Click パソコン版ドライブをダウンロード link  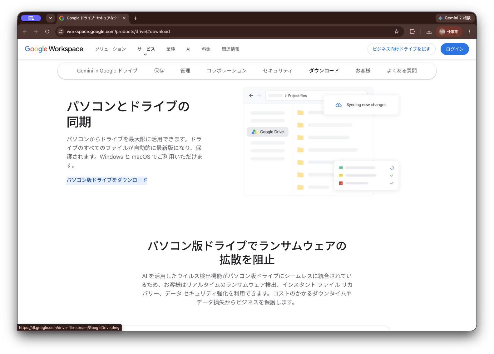[107, 180]
